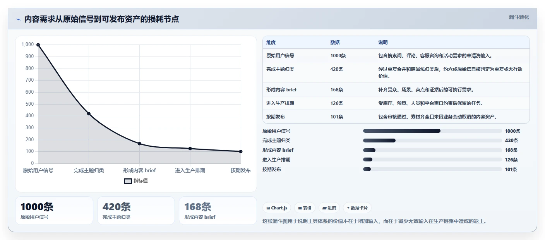The image size is (545, 240).
Task: Click the 形成内容 brief x-axis label
Action: tap(139, 170)
